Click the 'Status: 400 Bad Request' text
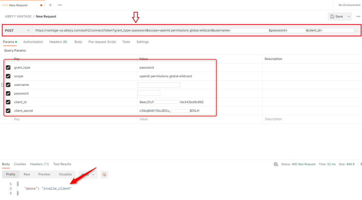This screenshot has width=362, height=200. click(298, 164)
